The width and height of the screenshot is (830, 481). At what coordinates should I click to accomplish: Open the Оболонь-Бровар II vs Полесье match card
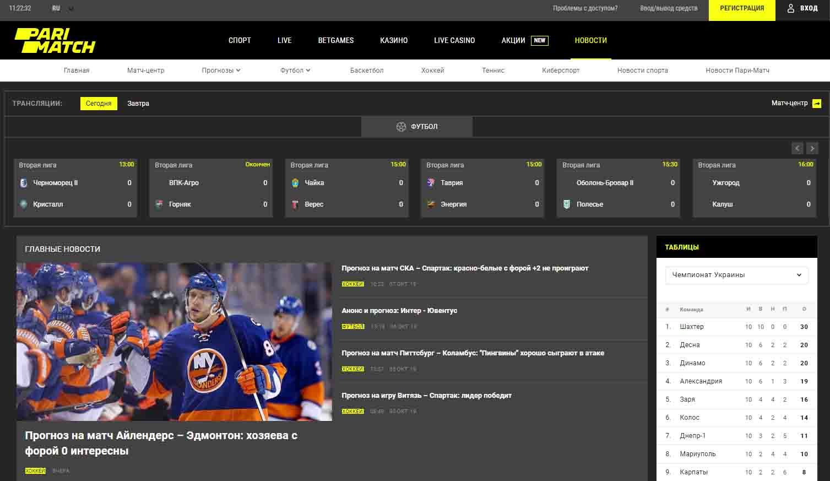pos(619,188)
